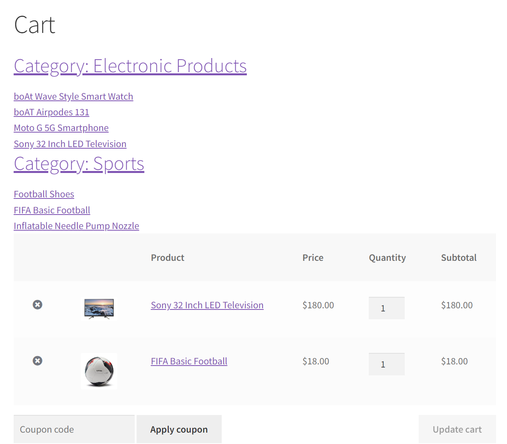Viewport: 507px width, 444px height.
Task: Open FIFA Basic Football category list link
Action: [x=52, y=210]
